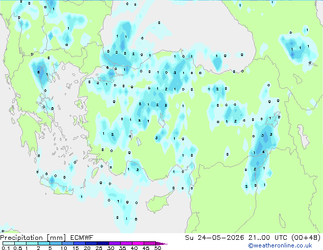
Task: Pick the 0.5–1 mm legend color
Action: [x=20, y=243]
